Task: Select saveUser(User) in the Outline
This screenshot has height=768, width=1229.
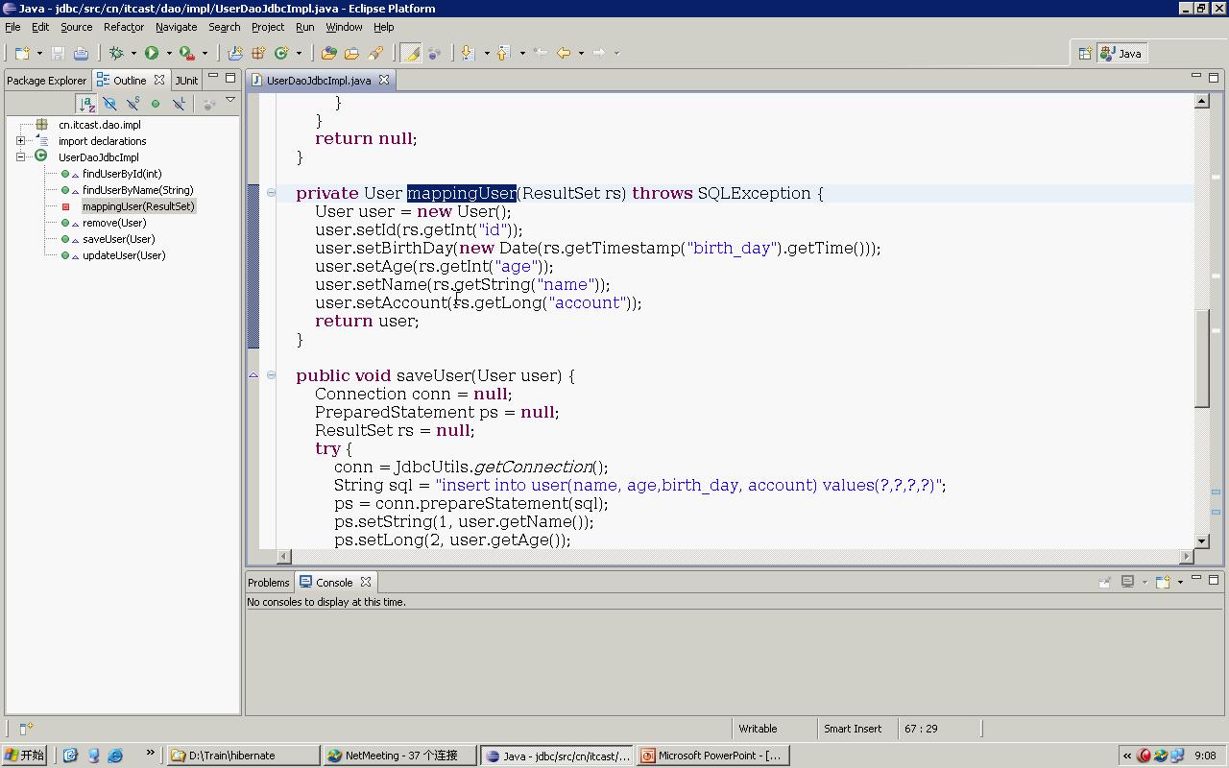Action: tap(118, 239)
